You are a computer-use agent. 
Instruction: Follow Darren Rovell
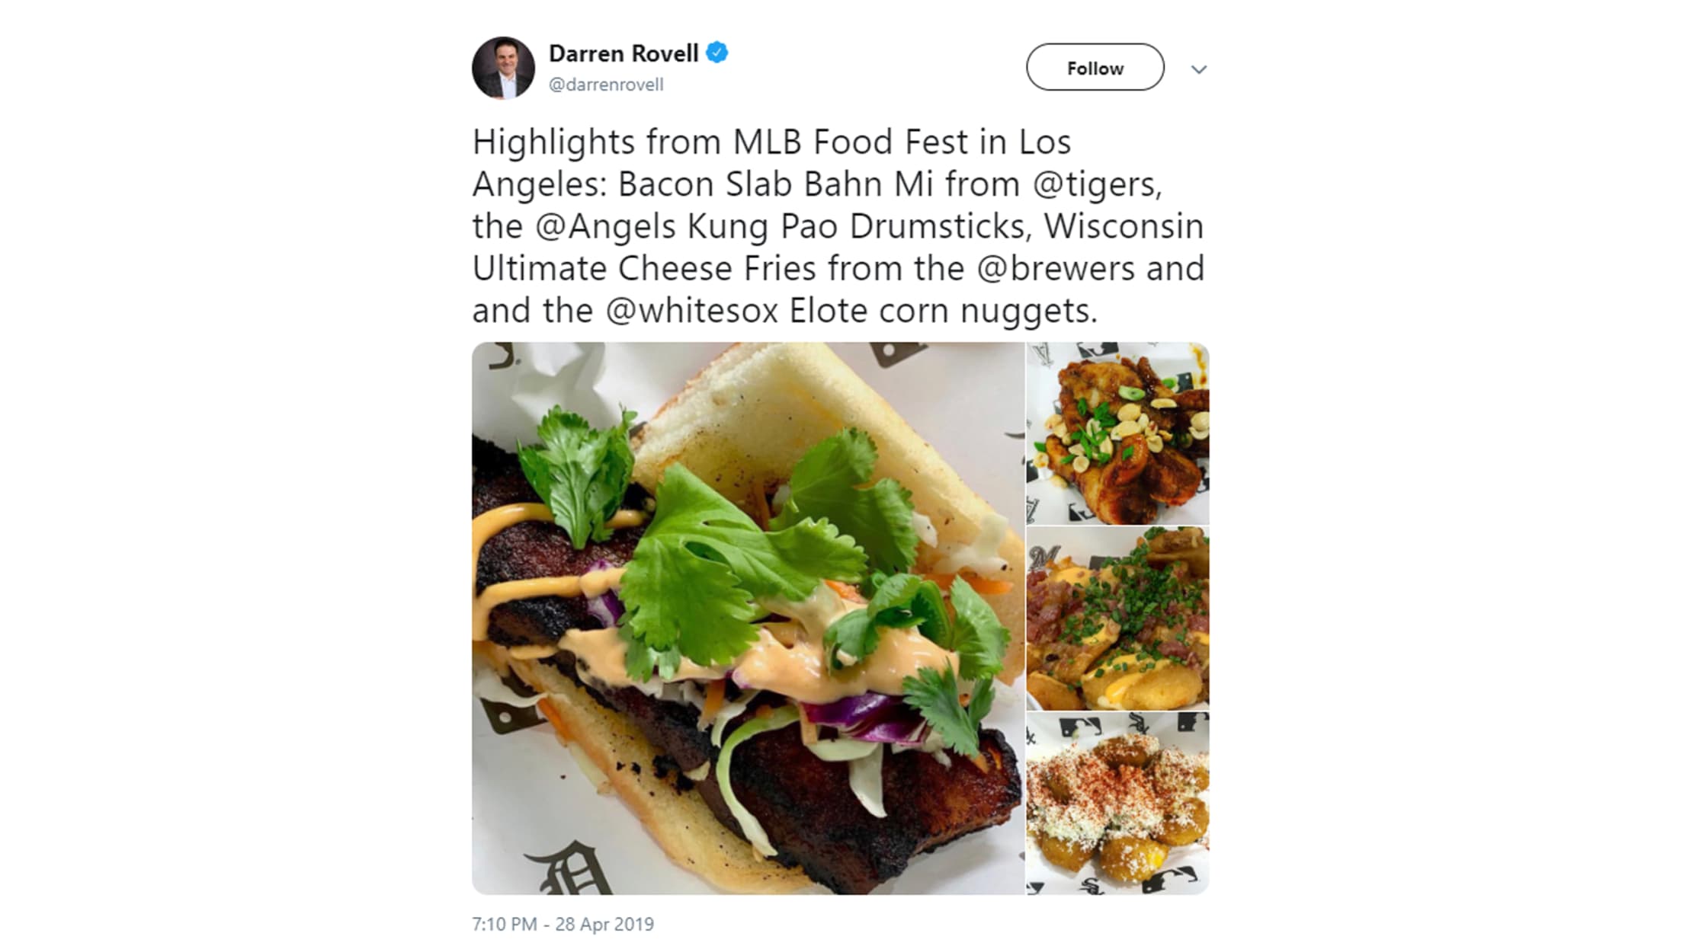1095,68
